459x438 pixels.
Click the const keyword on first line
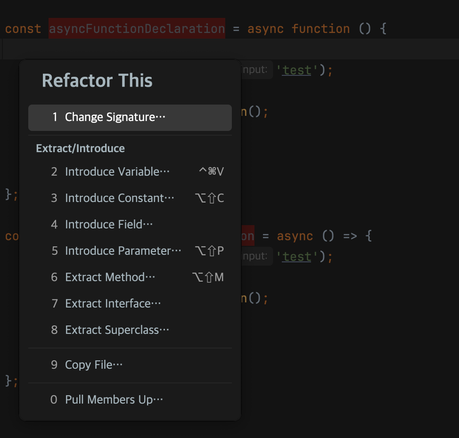pyautogui.click(x=23, y=29)
